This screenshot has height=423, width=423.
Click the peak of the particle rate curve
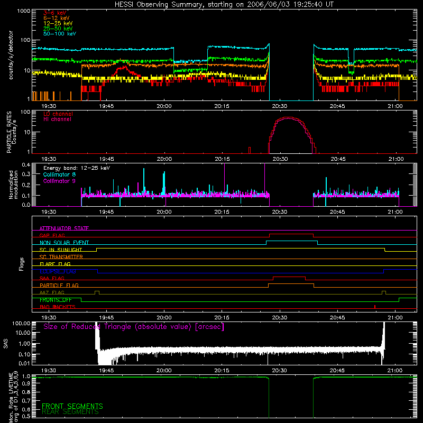click(x=288, y=117)
